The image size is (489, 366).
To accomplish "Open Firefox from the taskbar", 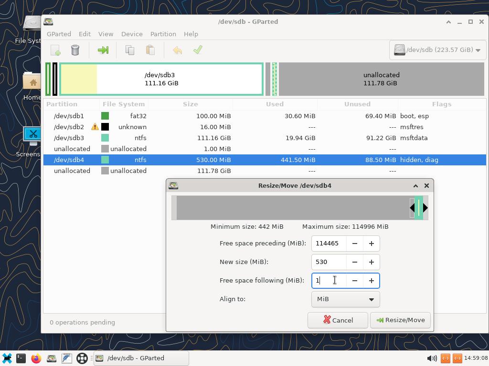I will click(x=36, y=358).
